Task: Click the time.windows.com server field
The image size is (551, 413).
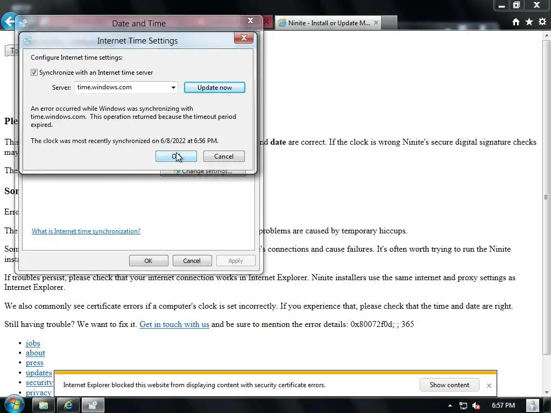Action: [x=126, y=88]
